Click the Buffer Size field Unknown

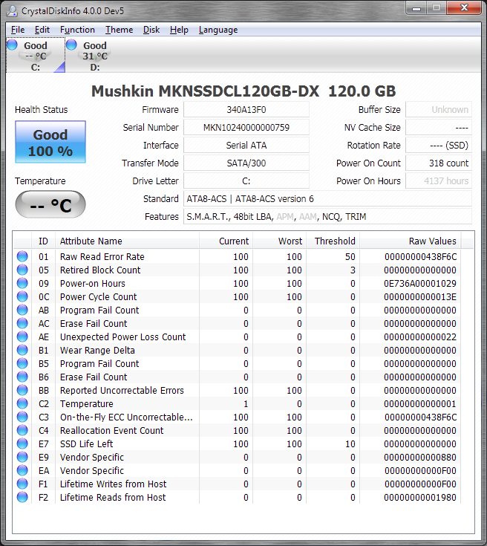pos(439,110)
